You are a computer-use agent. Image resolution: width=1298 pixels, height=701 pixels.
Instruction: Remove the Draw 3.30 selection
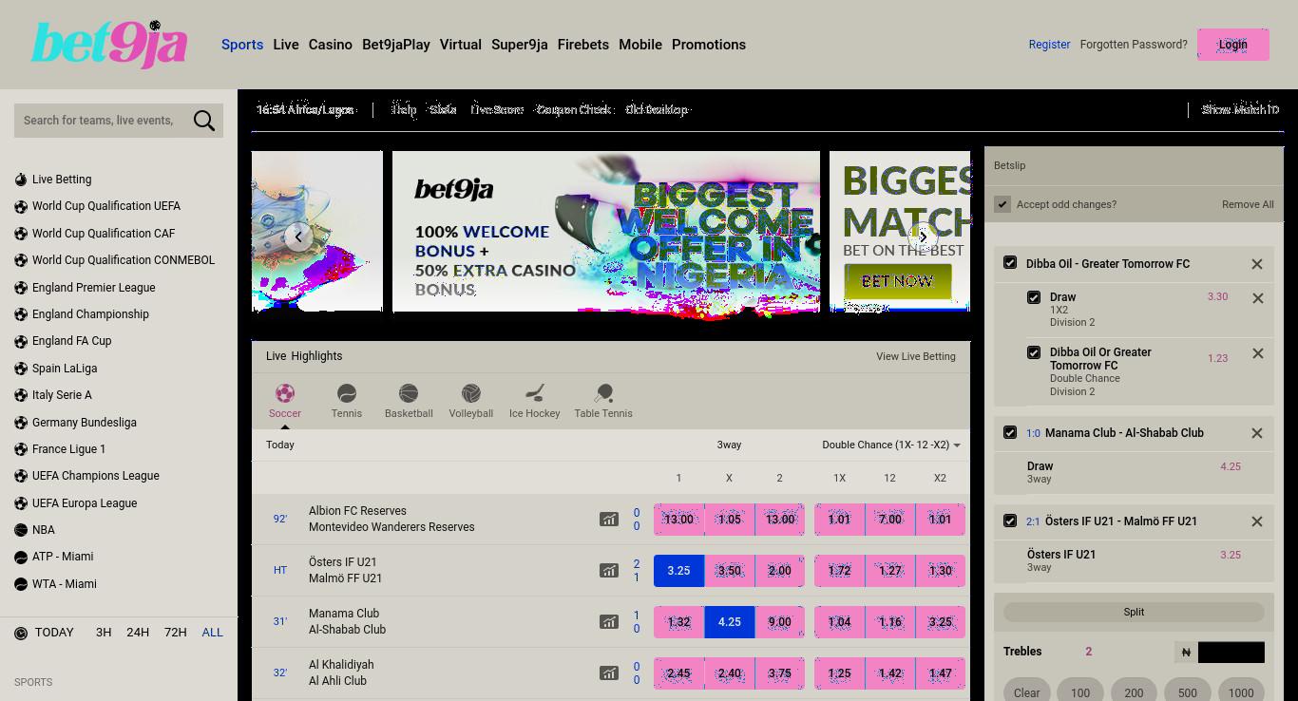click(x=1258, y=298)
